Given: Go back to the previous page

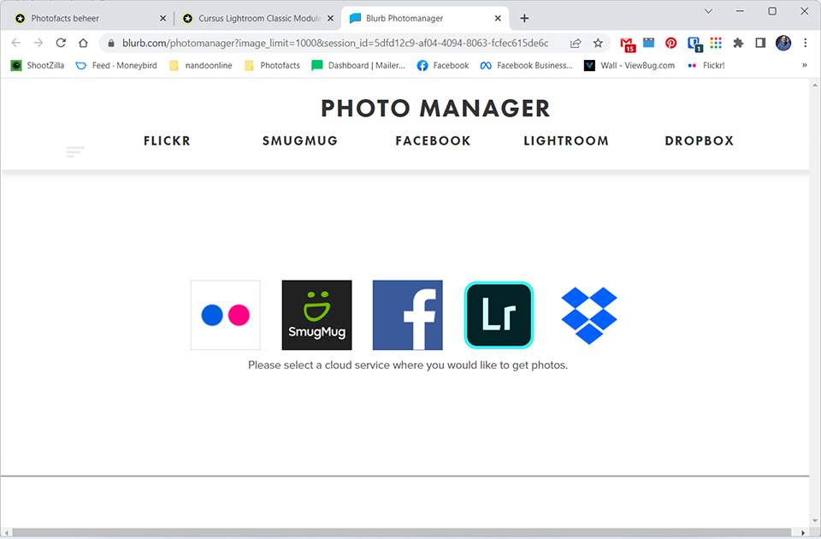Looking at the screenshot, I should point(16,43).
